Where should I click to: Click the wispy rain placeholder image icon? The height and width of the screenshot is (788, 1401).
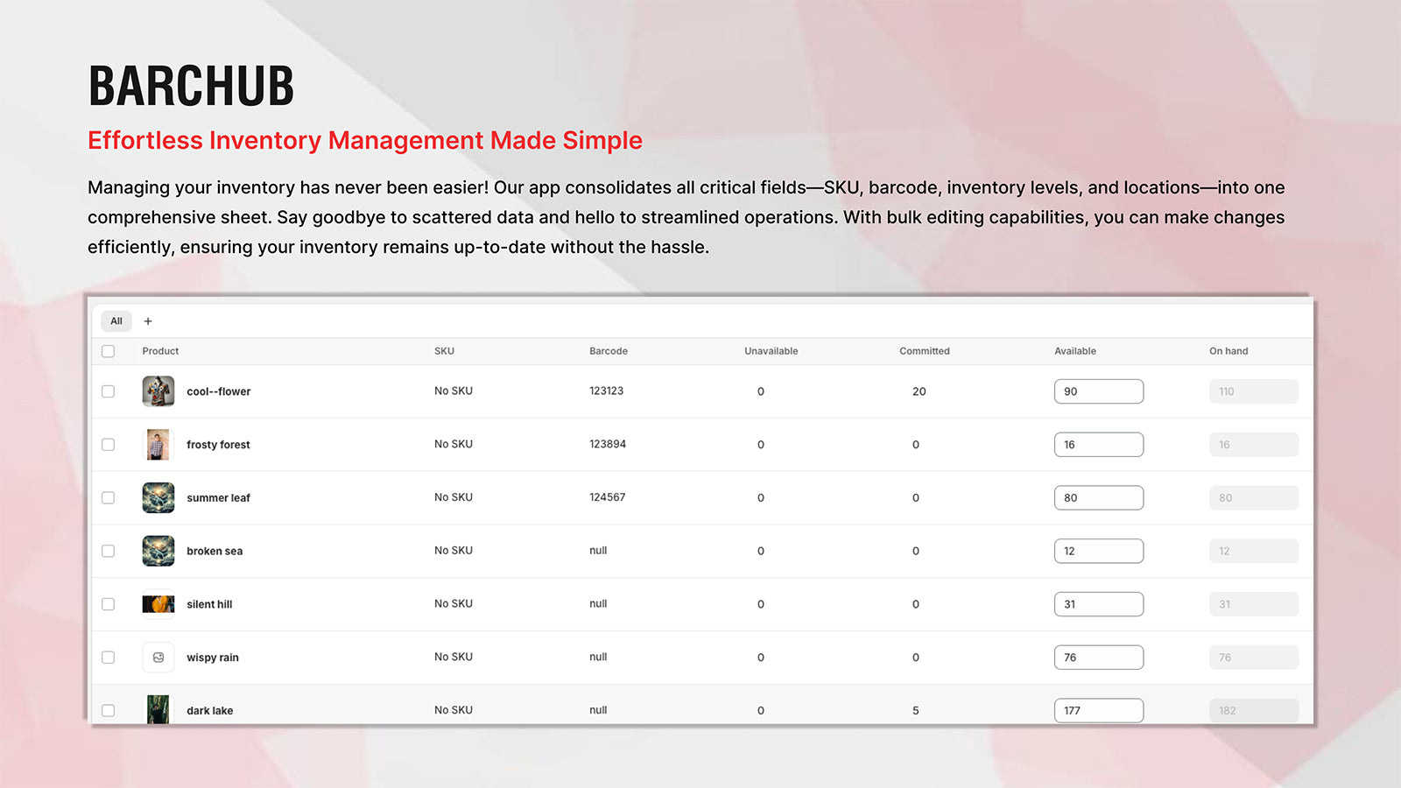158,658
